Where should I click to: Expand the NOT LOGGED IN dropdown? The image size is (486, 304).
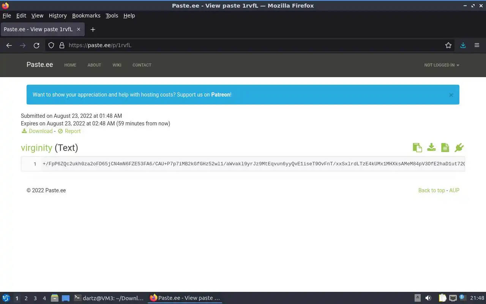(442, 65)
